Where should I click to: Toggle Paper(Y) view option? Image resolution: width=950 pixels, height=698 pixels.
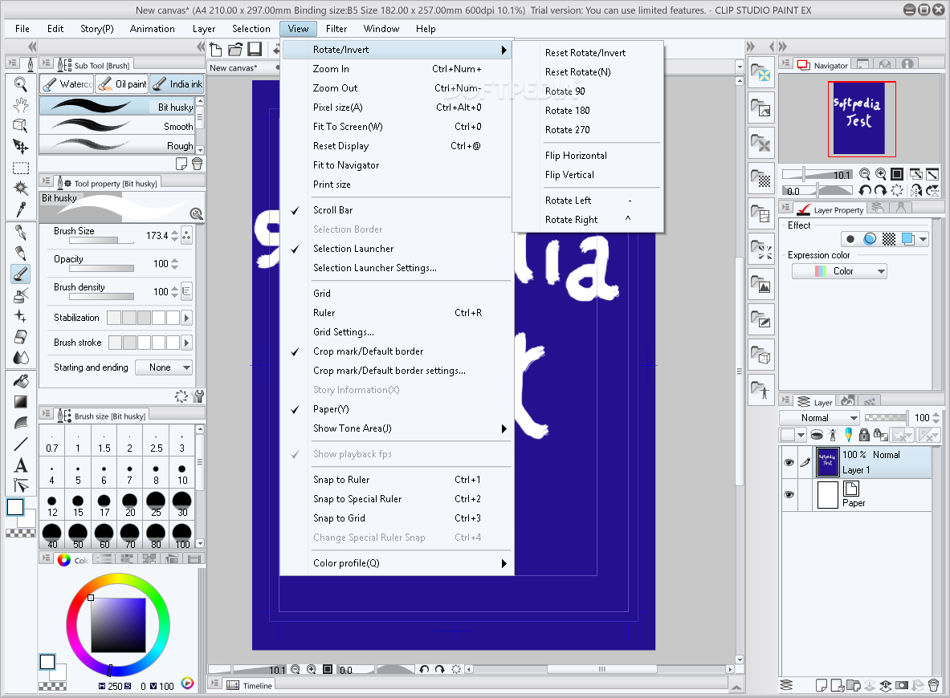(x=397, y=409)
